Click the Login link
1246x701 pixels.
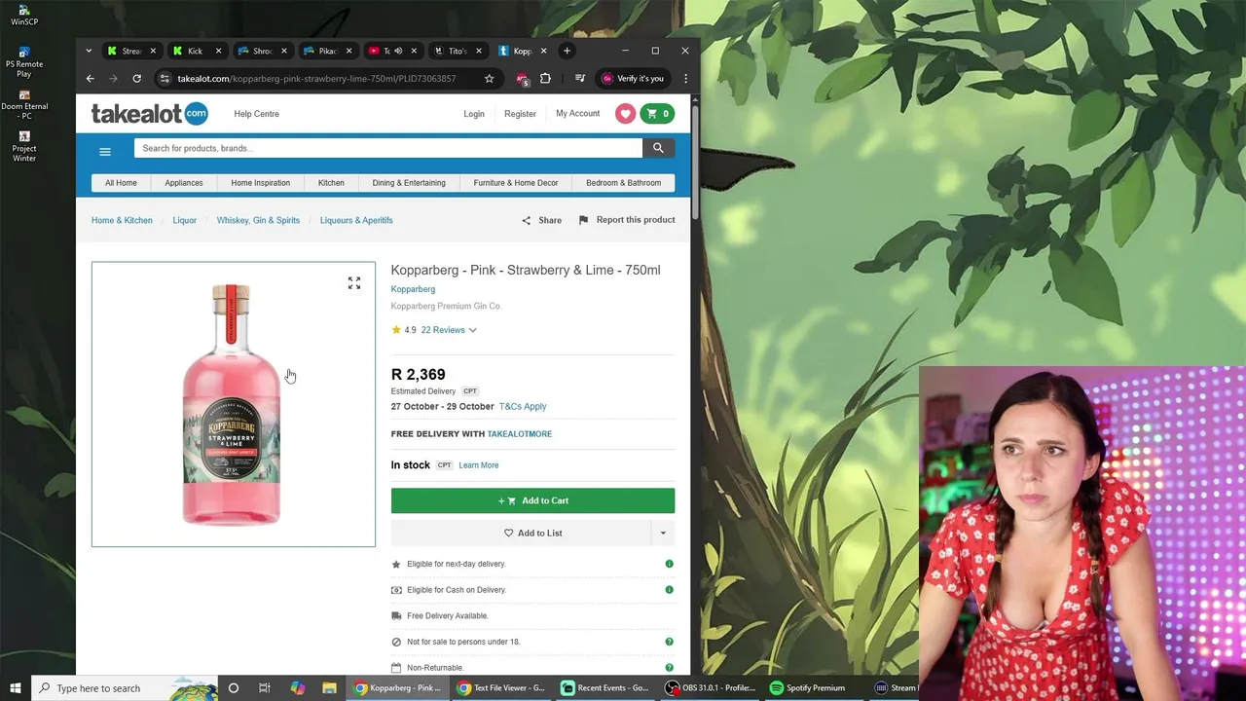tap(474, 114)
